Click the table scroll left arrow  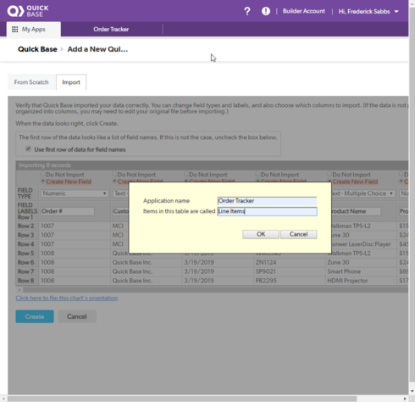19,290
